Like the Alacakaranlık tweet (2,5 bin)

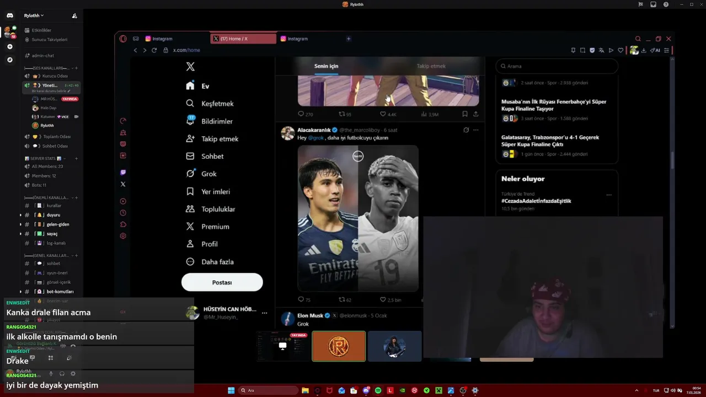pos(391,299)
